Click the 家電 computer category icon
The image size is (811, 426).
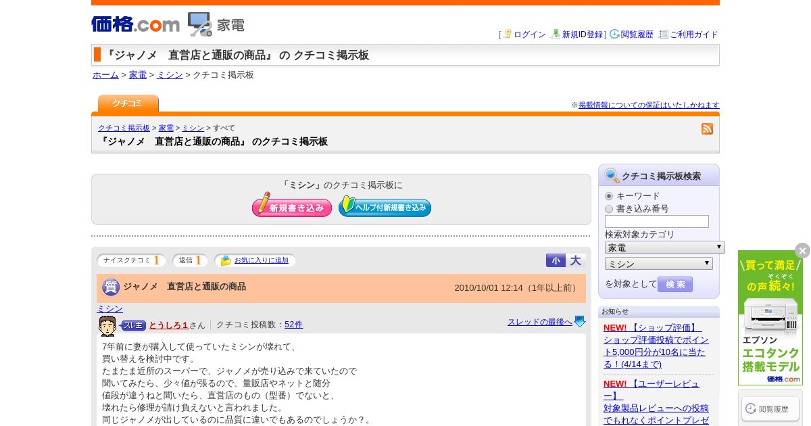coord(199,24)
